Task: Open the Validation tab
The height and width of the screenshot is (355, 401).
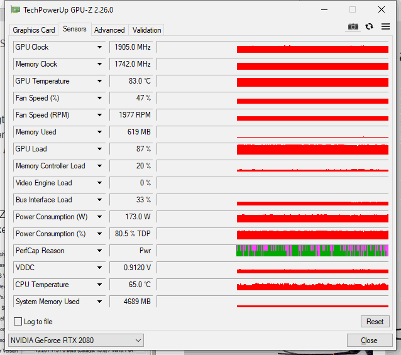Action: point(146,30)
